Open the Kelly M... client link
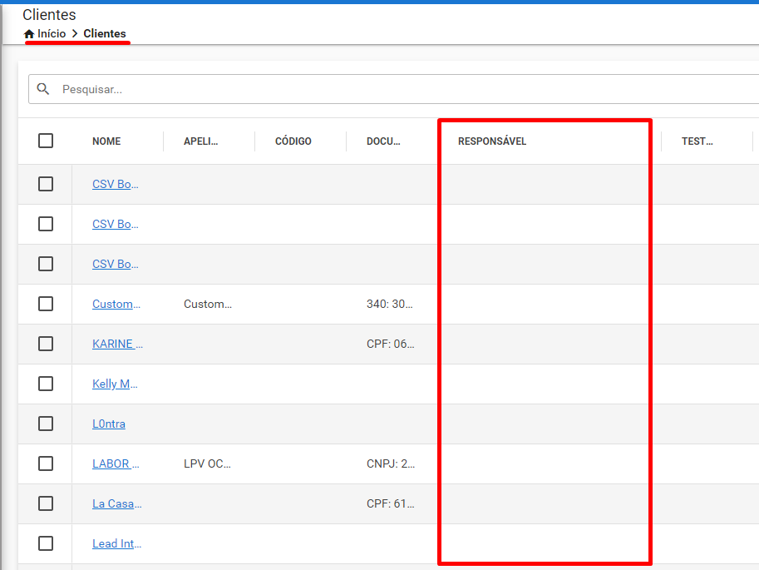 click(x=116, y=384)
